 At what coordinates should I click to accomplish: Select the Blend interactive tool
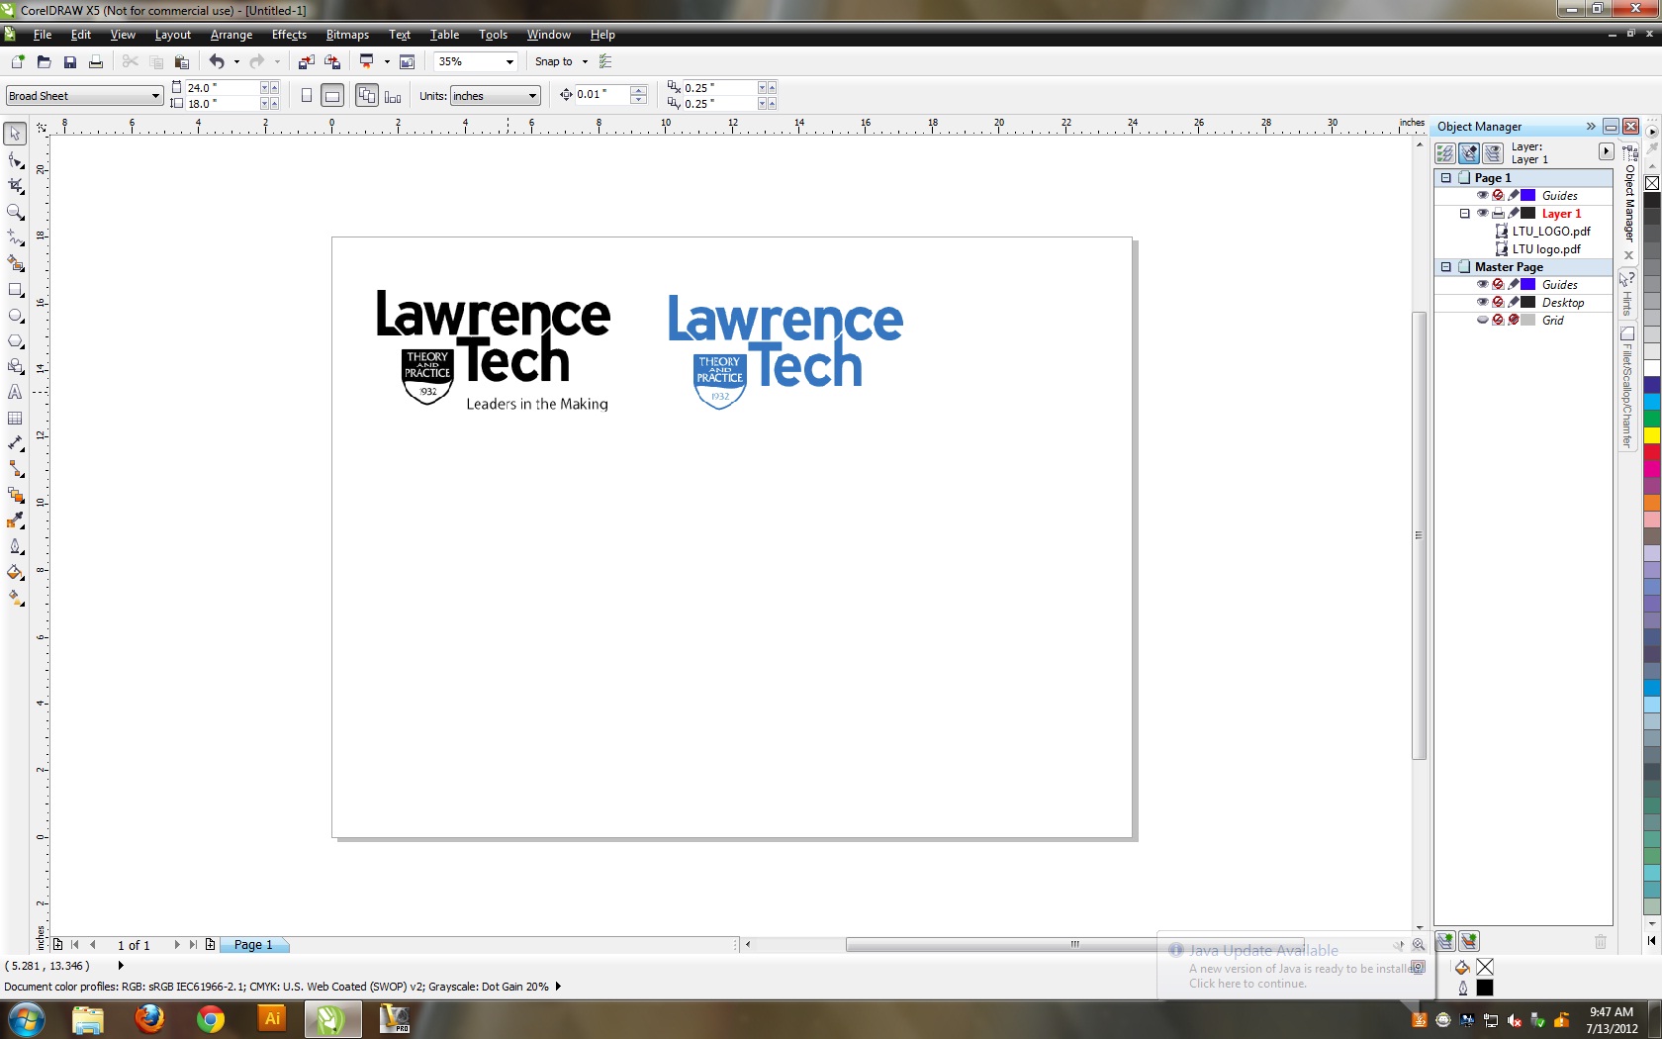coord(15,495)
